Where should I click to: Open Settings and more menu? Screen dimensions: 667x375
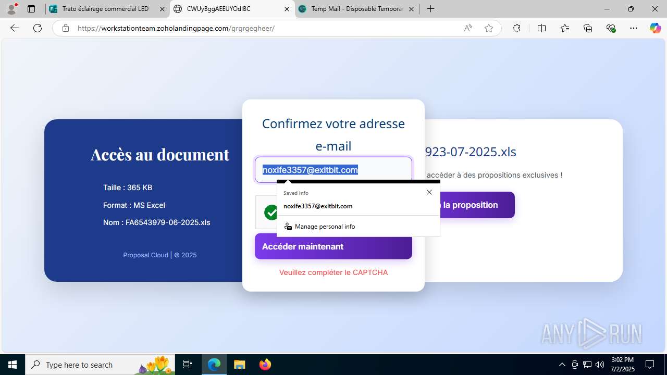[x=634, y=28]
